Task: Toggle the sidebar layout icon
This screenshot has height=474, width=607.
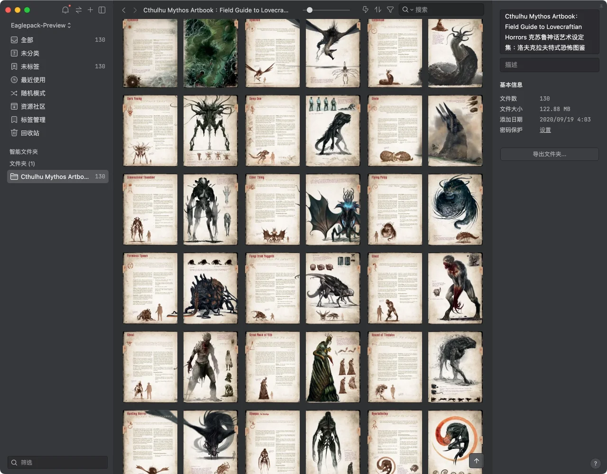Action: pyautogui.click(x=102, y=9)
